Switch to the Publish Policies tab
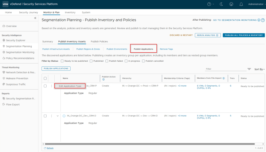The image size is (266, 152). point(99,41)
